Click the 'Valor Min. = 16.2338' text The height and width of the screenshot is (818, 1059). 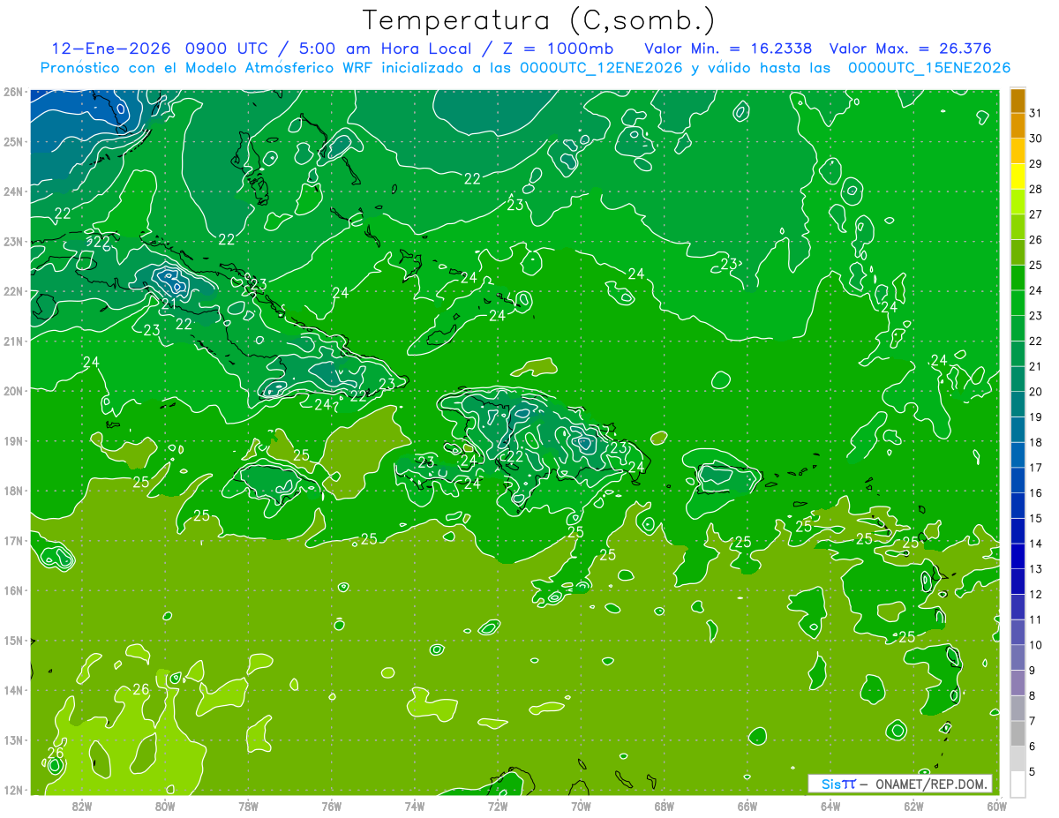730,49
